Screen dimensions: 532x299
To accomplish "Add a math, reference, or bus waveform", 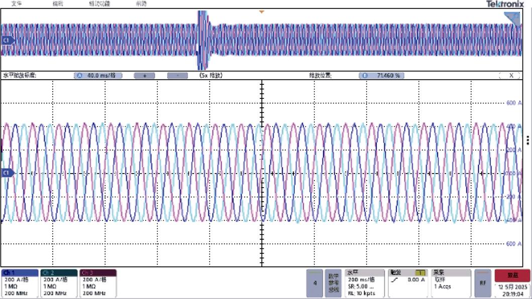I will click(x=333, y=283).
